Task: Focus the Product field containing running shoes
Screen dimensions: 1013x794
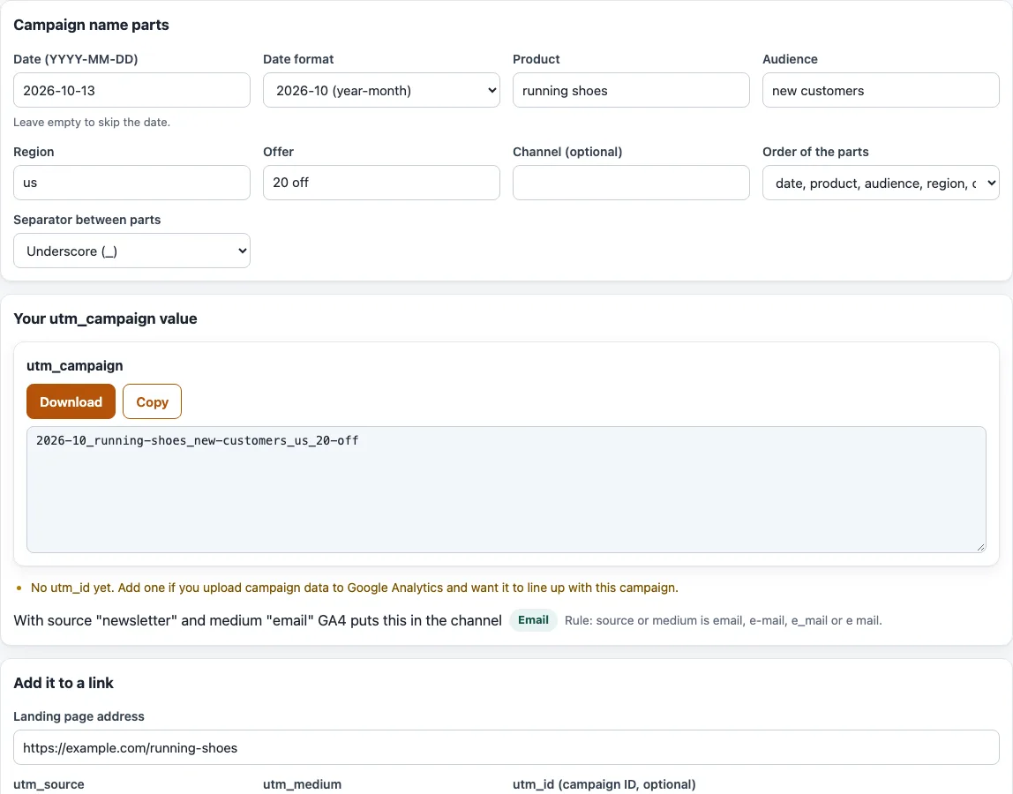Action: [x=631, y=90]
